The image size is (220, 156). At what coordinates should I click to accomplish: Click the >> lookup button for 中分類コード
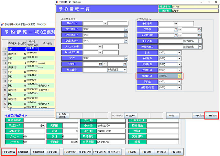click(x=126, y=35)
